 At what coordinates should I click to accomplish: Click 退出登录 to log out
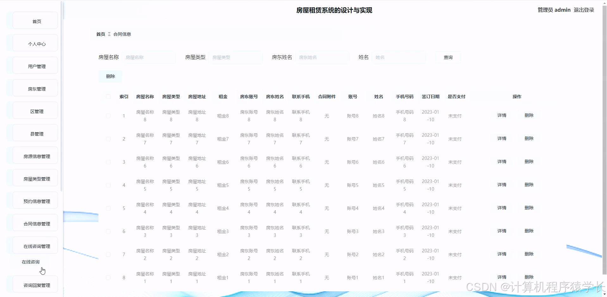click(x=583, y=10)
